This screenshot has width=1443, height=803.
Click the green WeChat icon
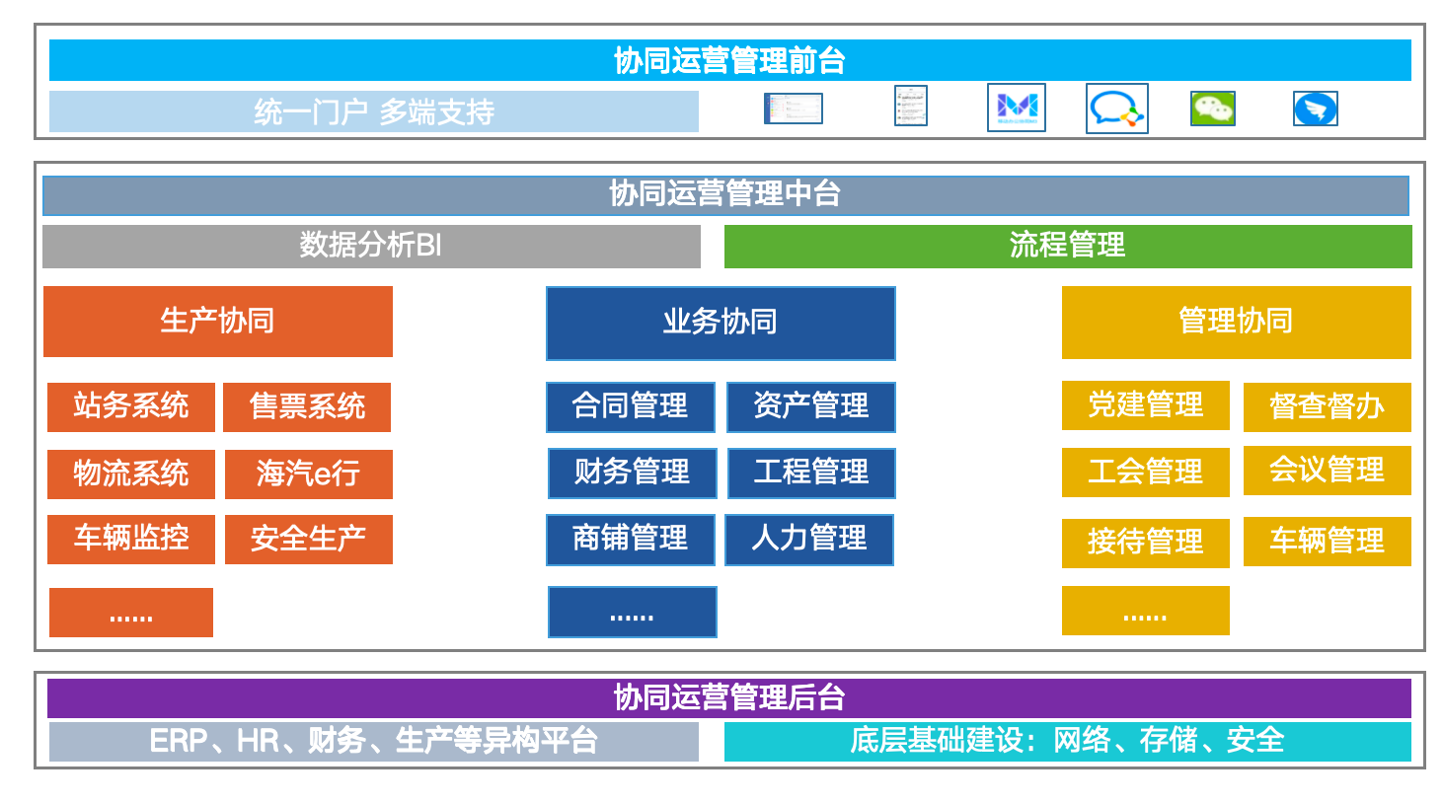tap(1213, 109)
